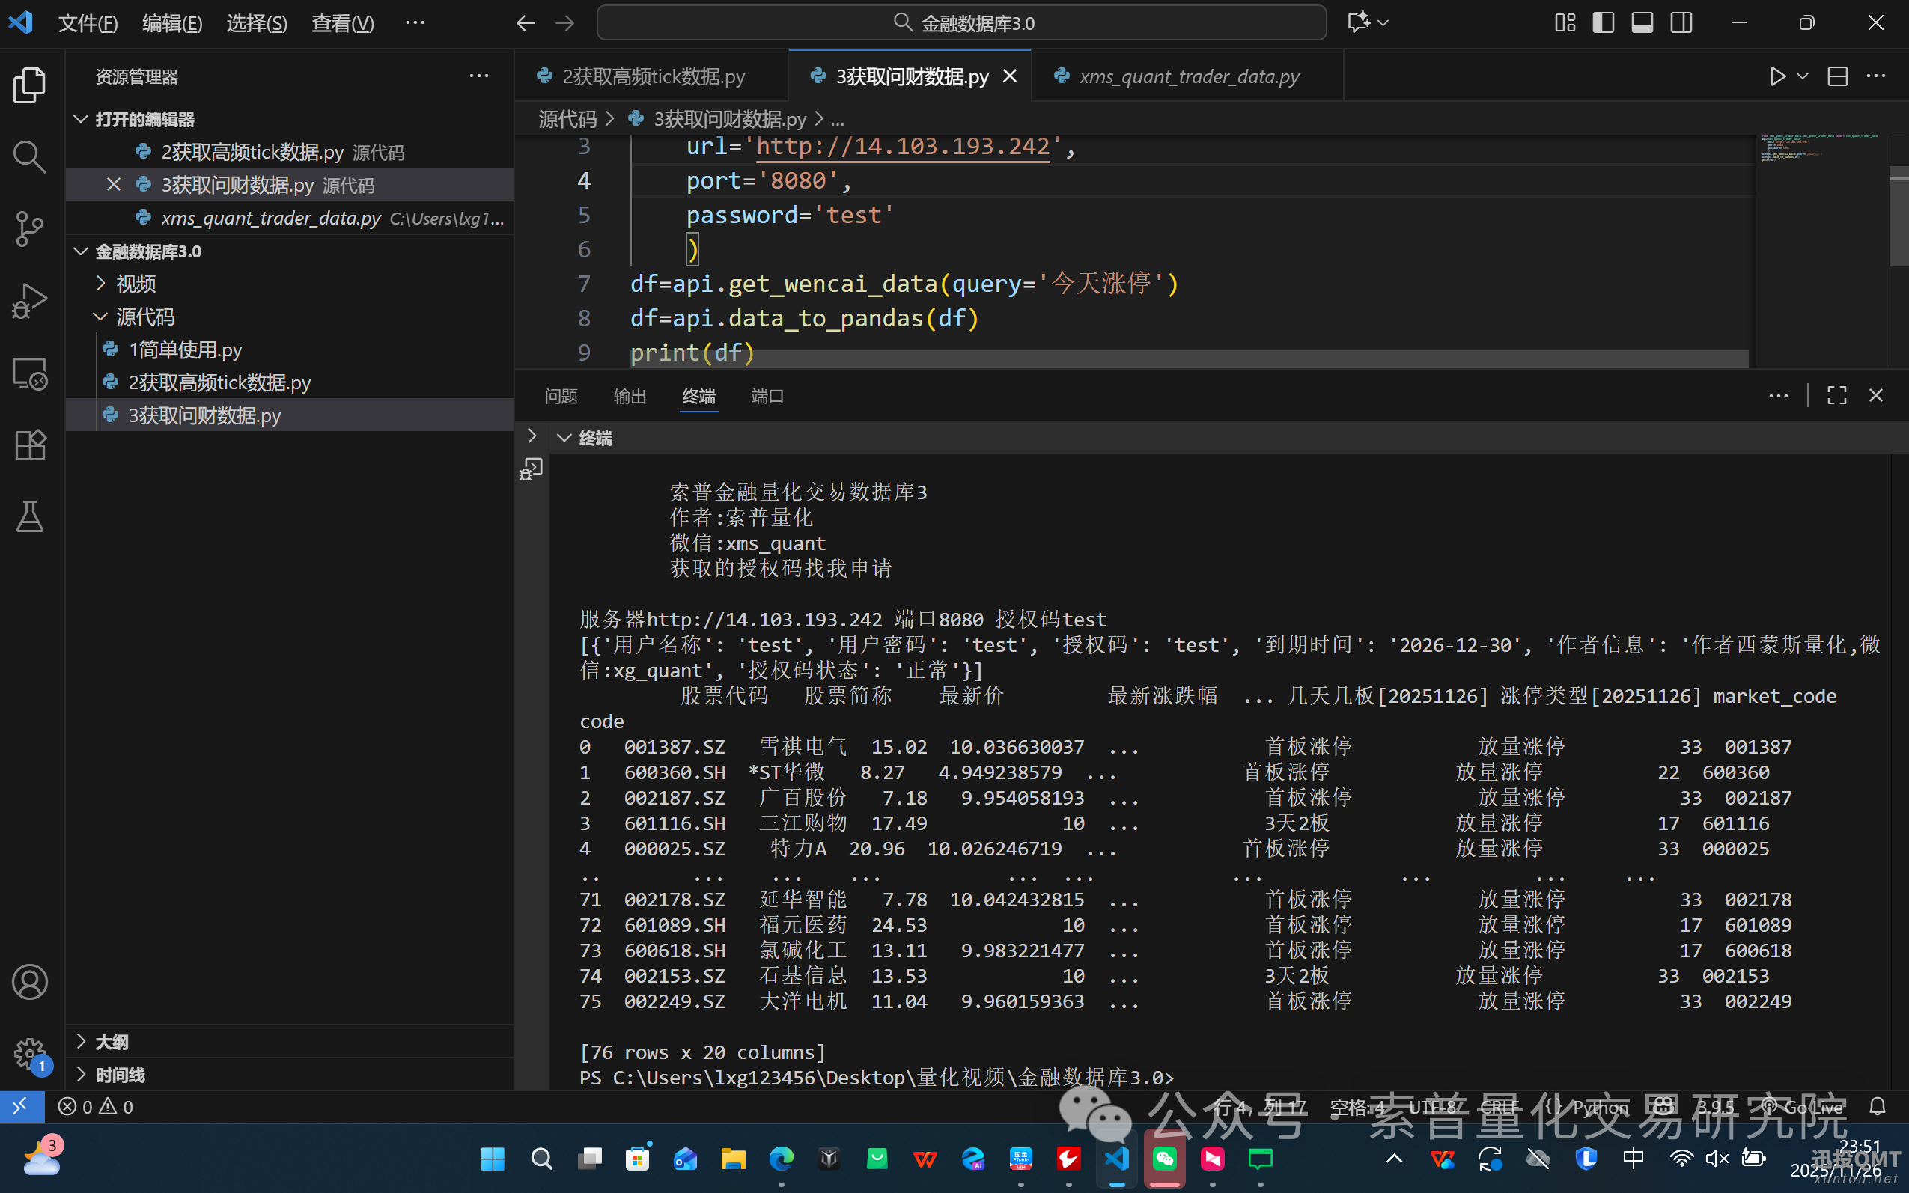The width and height of the screenshot is (1909, 1193).
Task: Open Run and Debug view
Action: click(x=29, y=301)
